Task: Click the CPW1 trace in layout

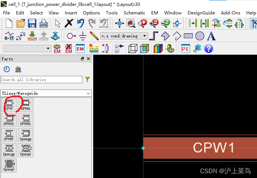Action: (200, 148)
